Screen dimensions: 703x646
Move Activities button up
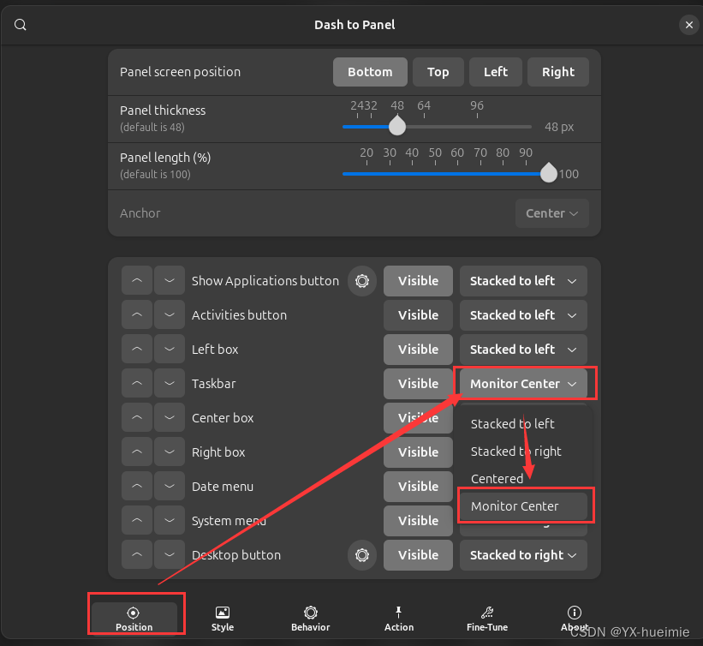137,315
